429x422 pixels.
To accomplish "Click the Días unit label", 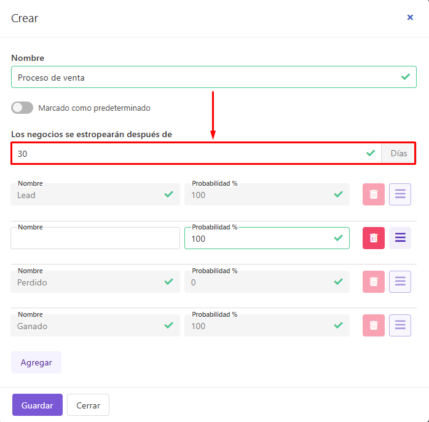I will [x=398, y=153].
